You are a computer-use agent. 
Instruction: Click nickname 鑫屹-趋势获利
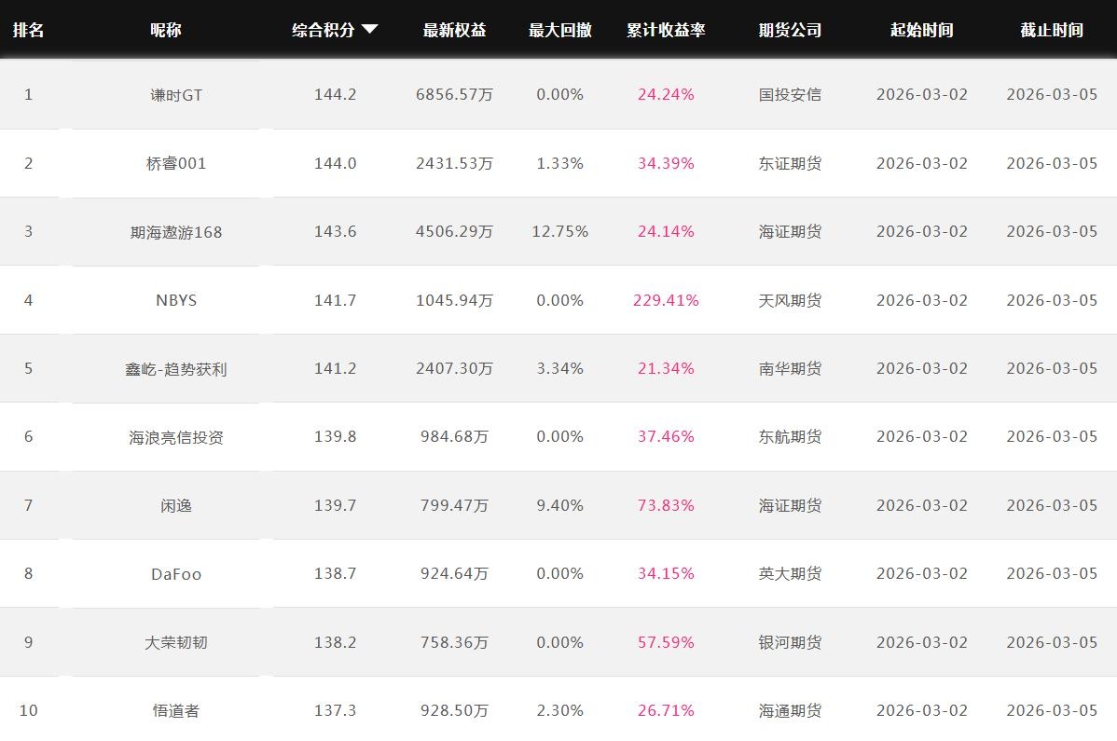(x=176, y=369)
